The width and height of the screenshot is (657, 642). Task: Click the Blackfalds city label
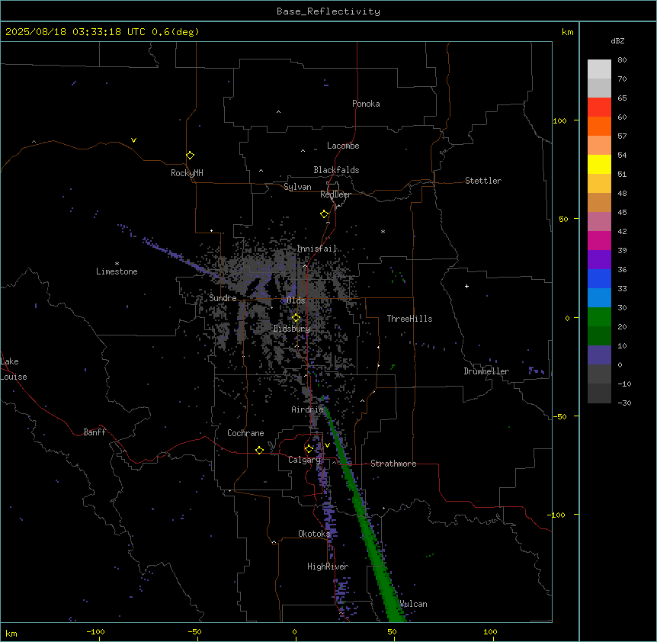pos(336,170)
